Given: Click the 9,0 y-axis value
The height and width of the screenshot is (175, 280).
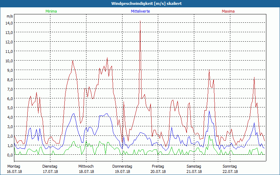Looking at the screenshot, I should (10, 70).
